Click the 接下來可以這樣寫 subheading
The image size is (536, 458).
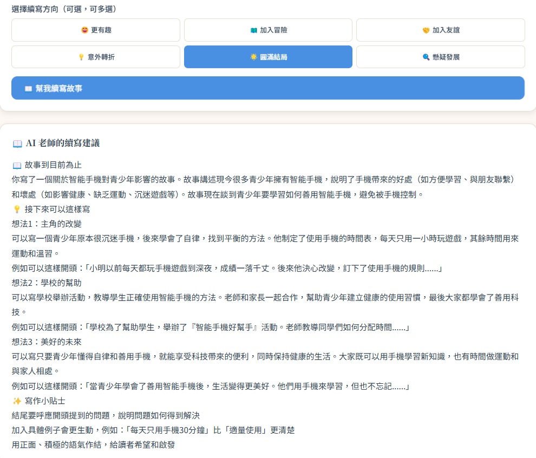(x=57, y=209)
